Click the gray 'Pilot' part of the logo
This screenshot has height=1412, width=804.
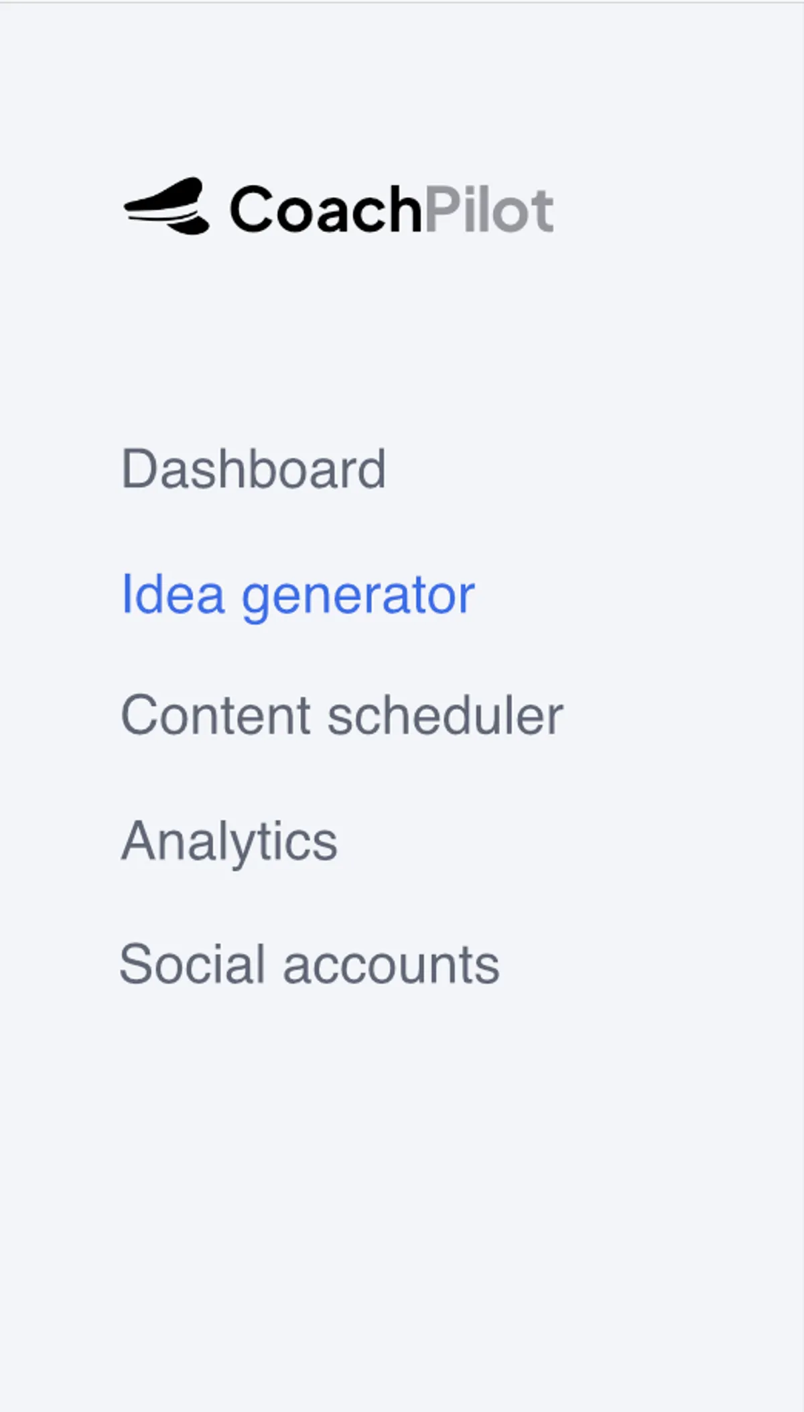click(x=489, y=210)
